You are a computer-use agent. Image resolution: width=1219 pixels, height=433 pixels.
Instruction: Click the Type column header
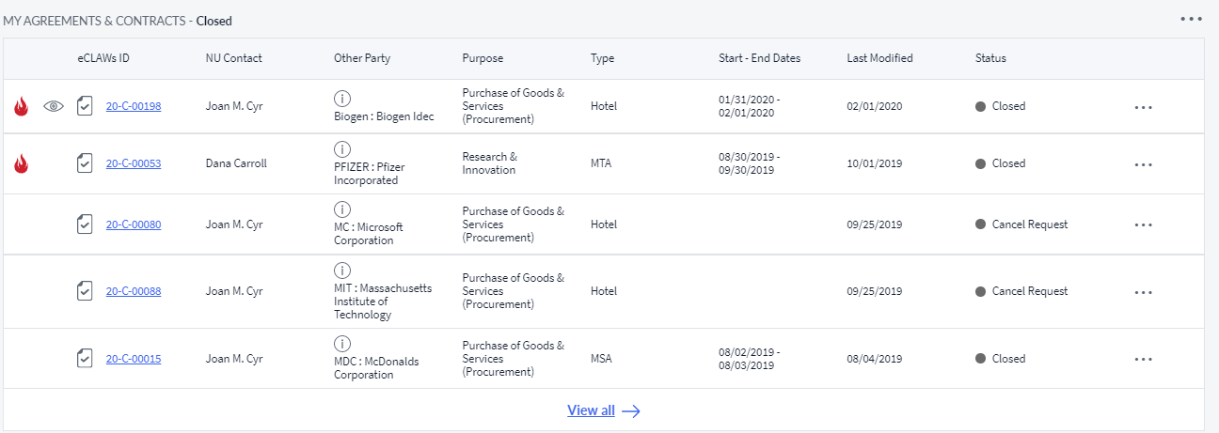point(602,58)
